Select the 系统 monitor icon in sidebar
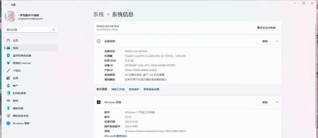The width and height of the screenshot is (318, 138). (8, 48)
